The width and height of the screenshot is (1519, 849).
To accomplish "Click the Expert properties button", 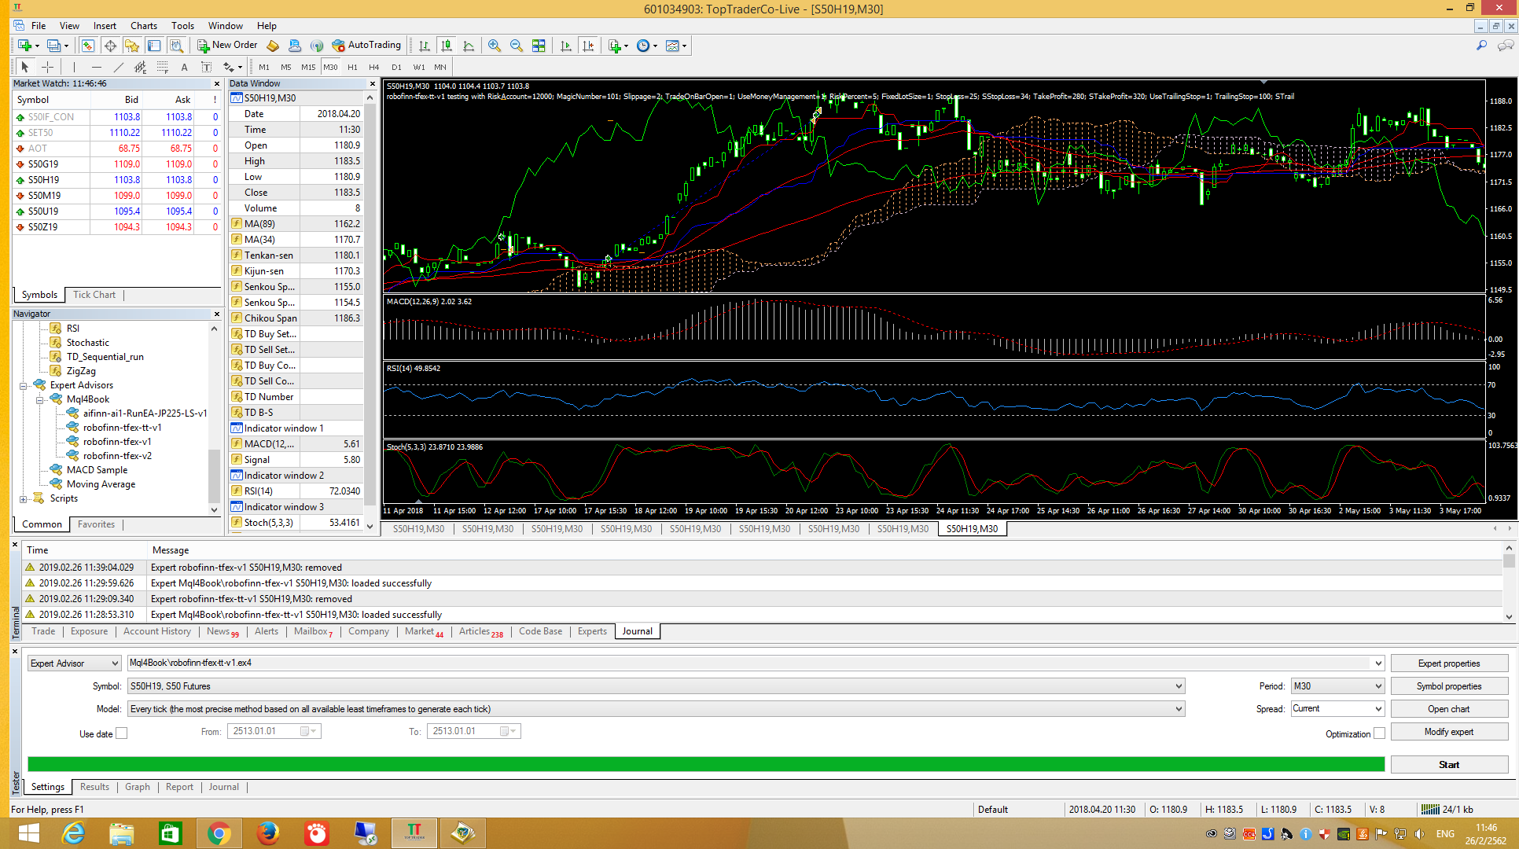I will [1448, 663].
